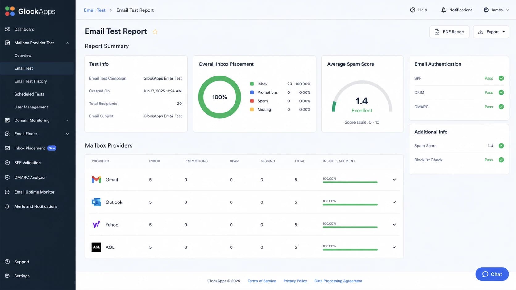516x290 pixels.
Task: Click the AOL inbox placement progress bar
Action: coord(350,250)
